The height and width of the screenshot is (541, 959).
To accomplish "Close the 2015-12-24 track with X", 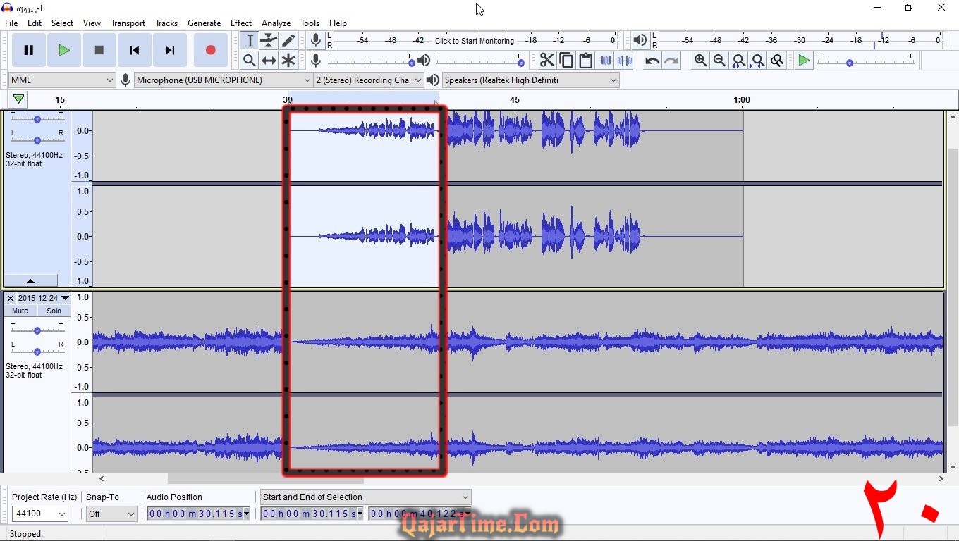I will pos(10,298).
